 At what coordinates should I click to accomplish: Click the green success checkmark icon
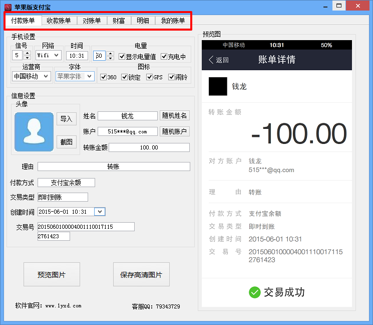coord(255,292)
